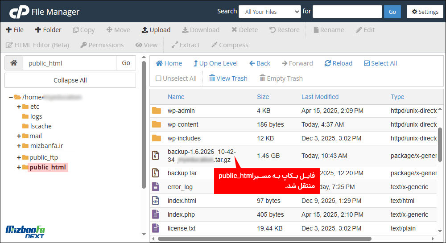Click the search text input field
Viewport: 446px width, 243px height.
[347, 12]
